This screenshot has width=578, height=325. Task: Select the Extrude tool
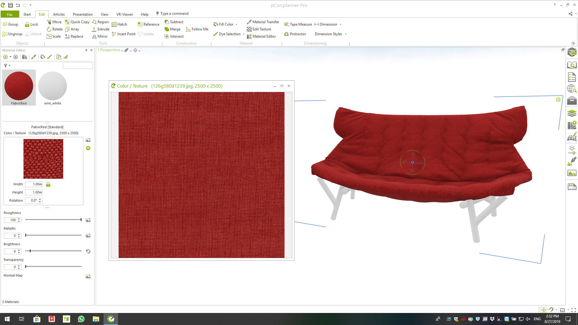101,29
